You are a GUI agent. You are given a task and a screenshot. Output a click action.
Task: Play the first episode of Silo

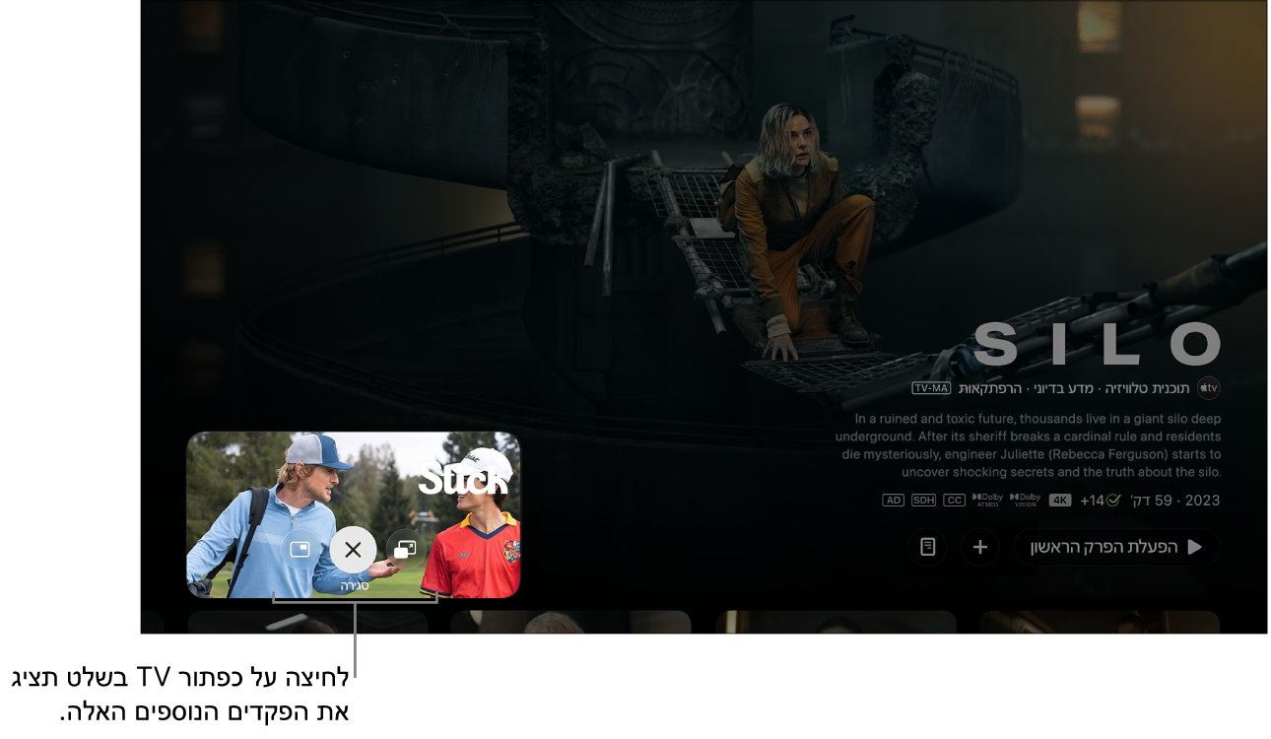click(1116, 547)
